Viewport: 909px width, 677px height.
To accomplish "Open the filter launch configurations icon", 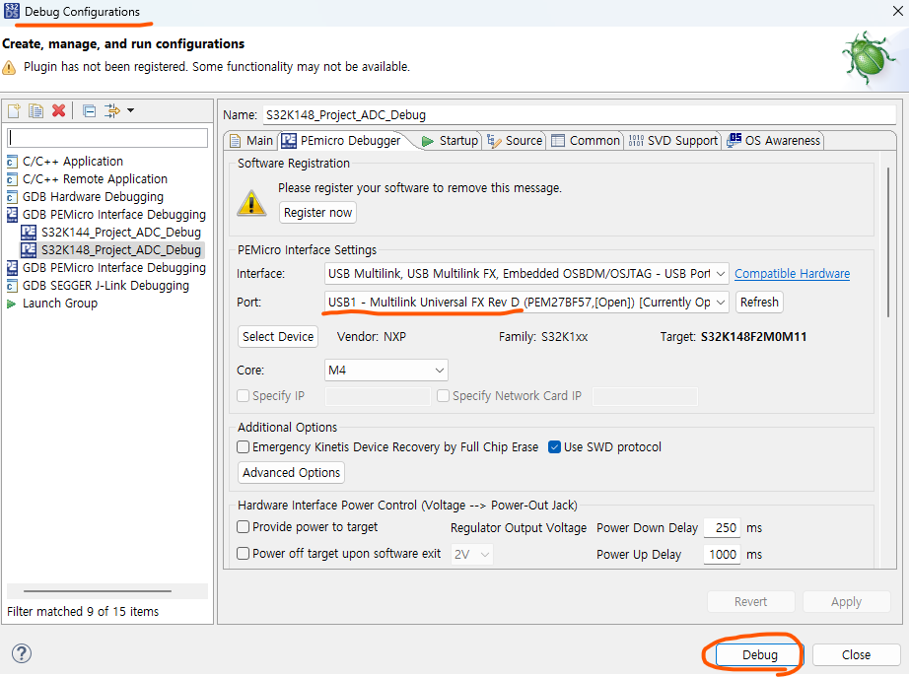I will tap(111, 110).
